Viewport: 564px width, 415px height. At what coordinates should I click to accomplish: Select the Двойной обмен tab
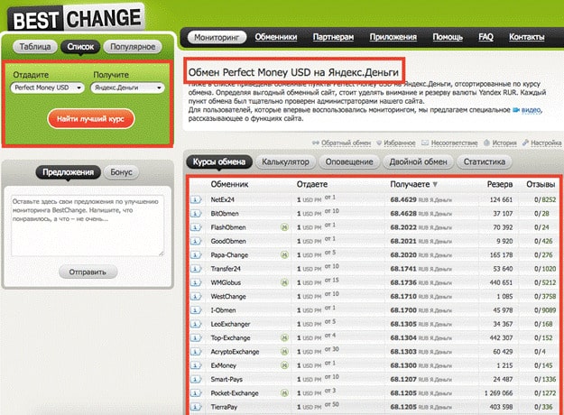point(418,161)
